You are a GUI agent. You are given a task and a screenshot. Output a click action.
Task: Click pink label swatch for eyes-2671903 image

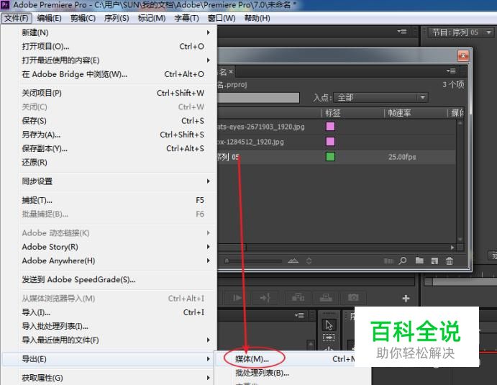click(x=330, y=126)
